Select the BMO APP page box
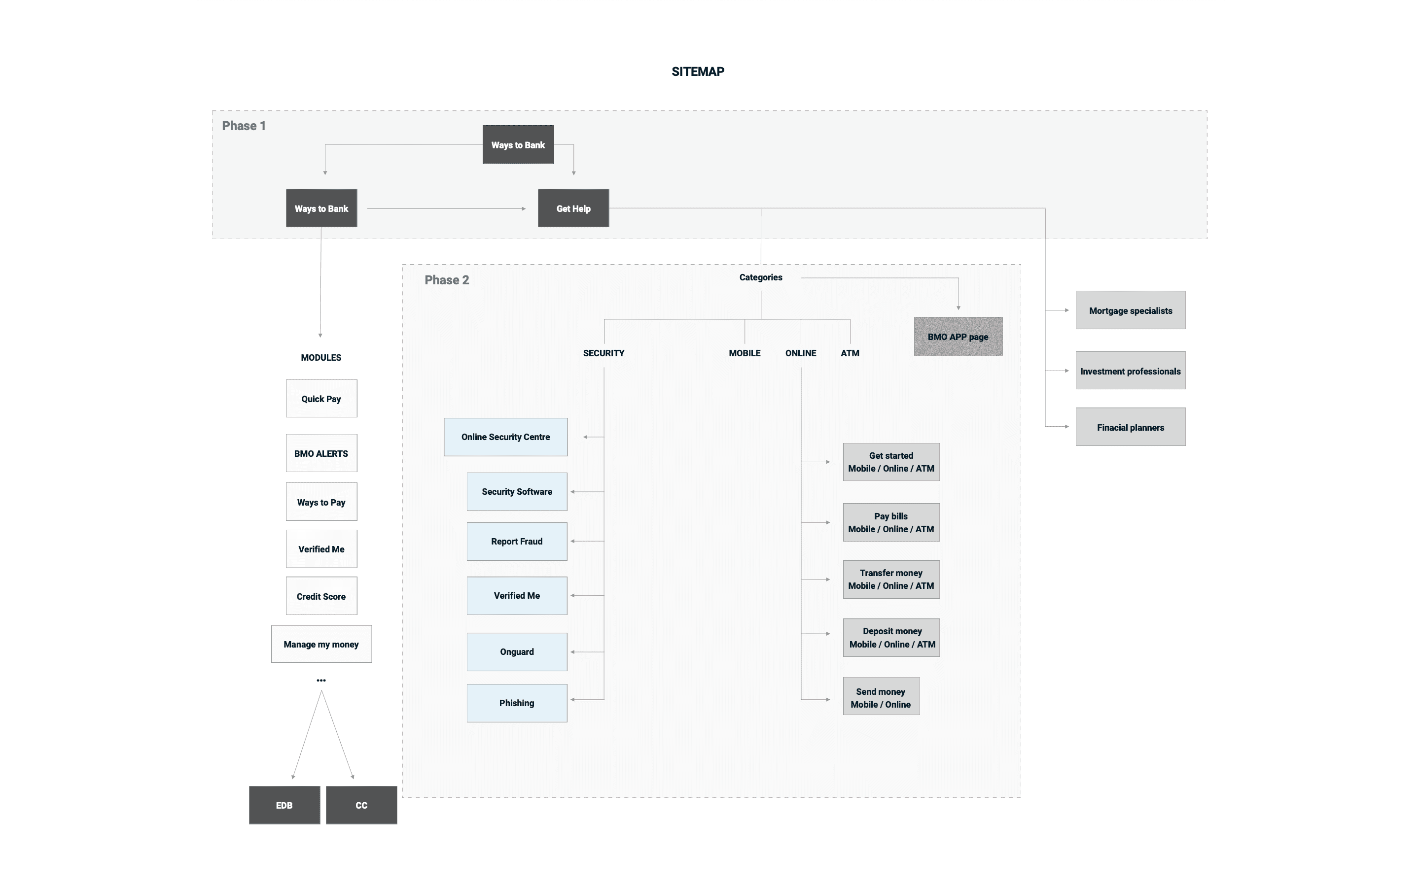The width and height of the screenshot is (1420, 887). coord(958,337)
